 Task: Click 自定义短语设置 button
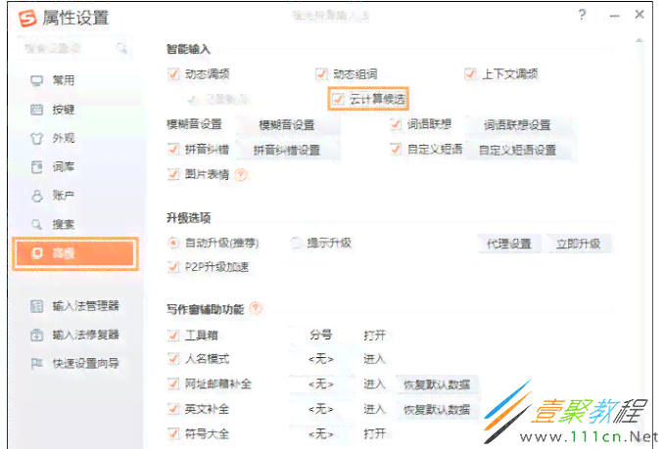click(517, 150)
